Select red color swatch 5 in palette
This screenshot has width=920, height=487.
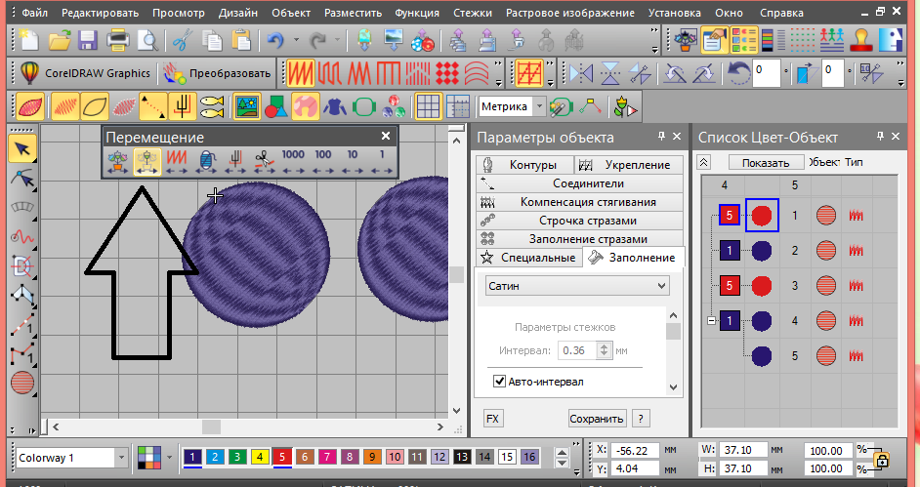[x=283, y=457]
